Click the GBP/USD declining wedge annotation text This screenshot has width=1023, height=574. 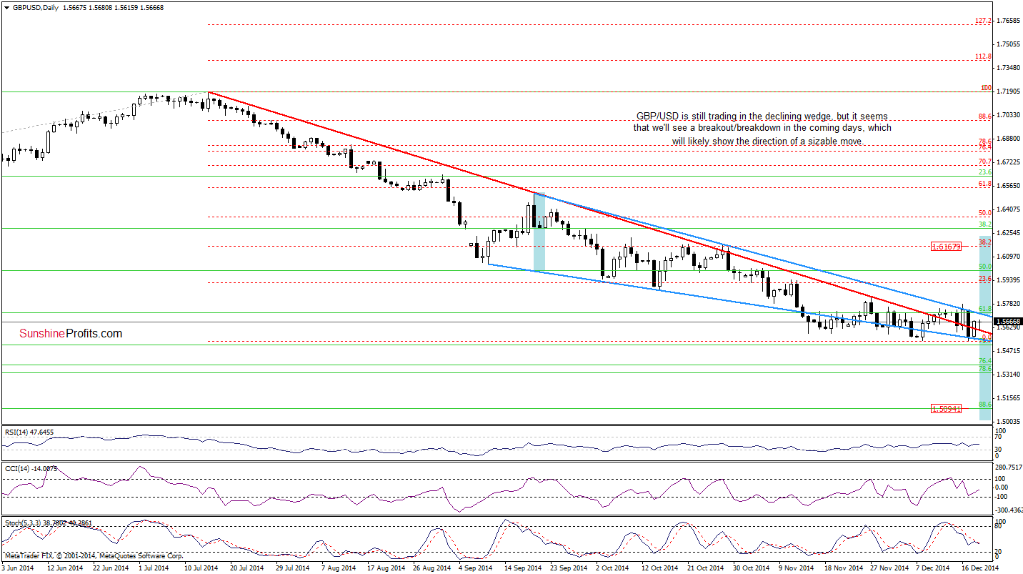(x=762, y=129)
